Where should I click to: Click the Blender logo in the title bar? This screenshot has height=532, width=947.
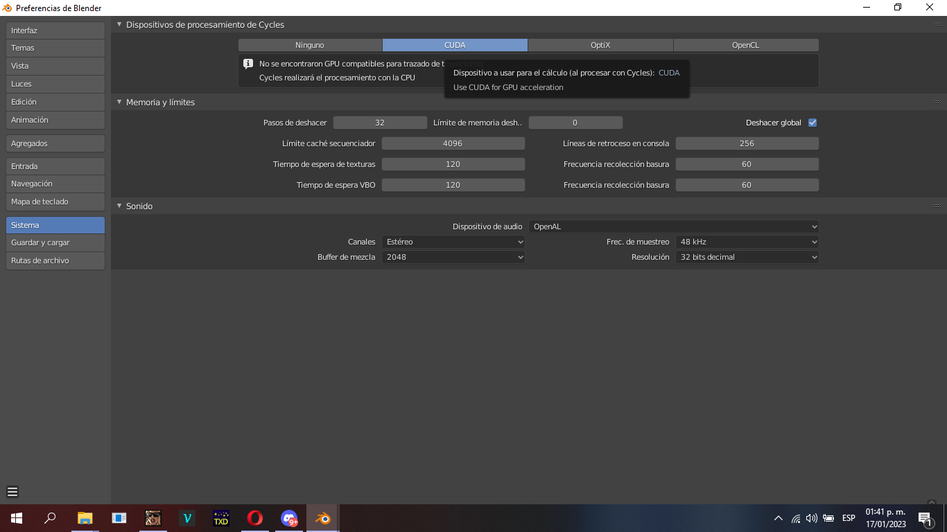point(8,8)
